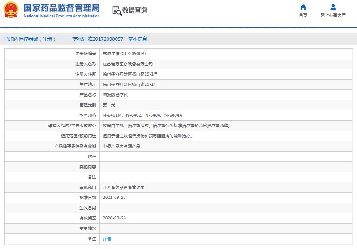This screenshot has height=249, width=357.
Task: Click the 结构及组成 description value
Action: coord(166,126)
